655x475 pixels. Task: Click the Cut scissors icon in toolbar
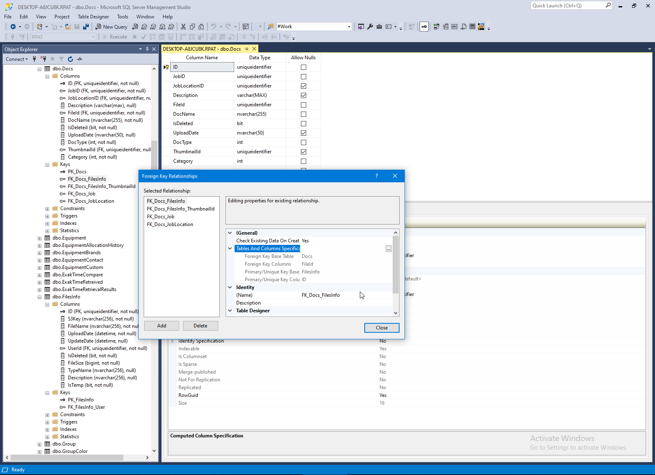coord(183,27)
